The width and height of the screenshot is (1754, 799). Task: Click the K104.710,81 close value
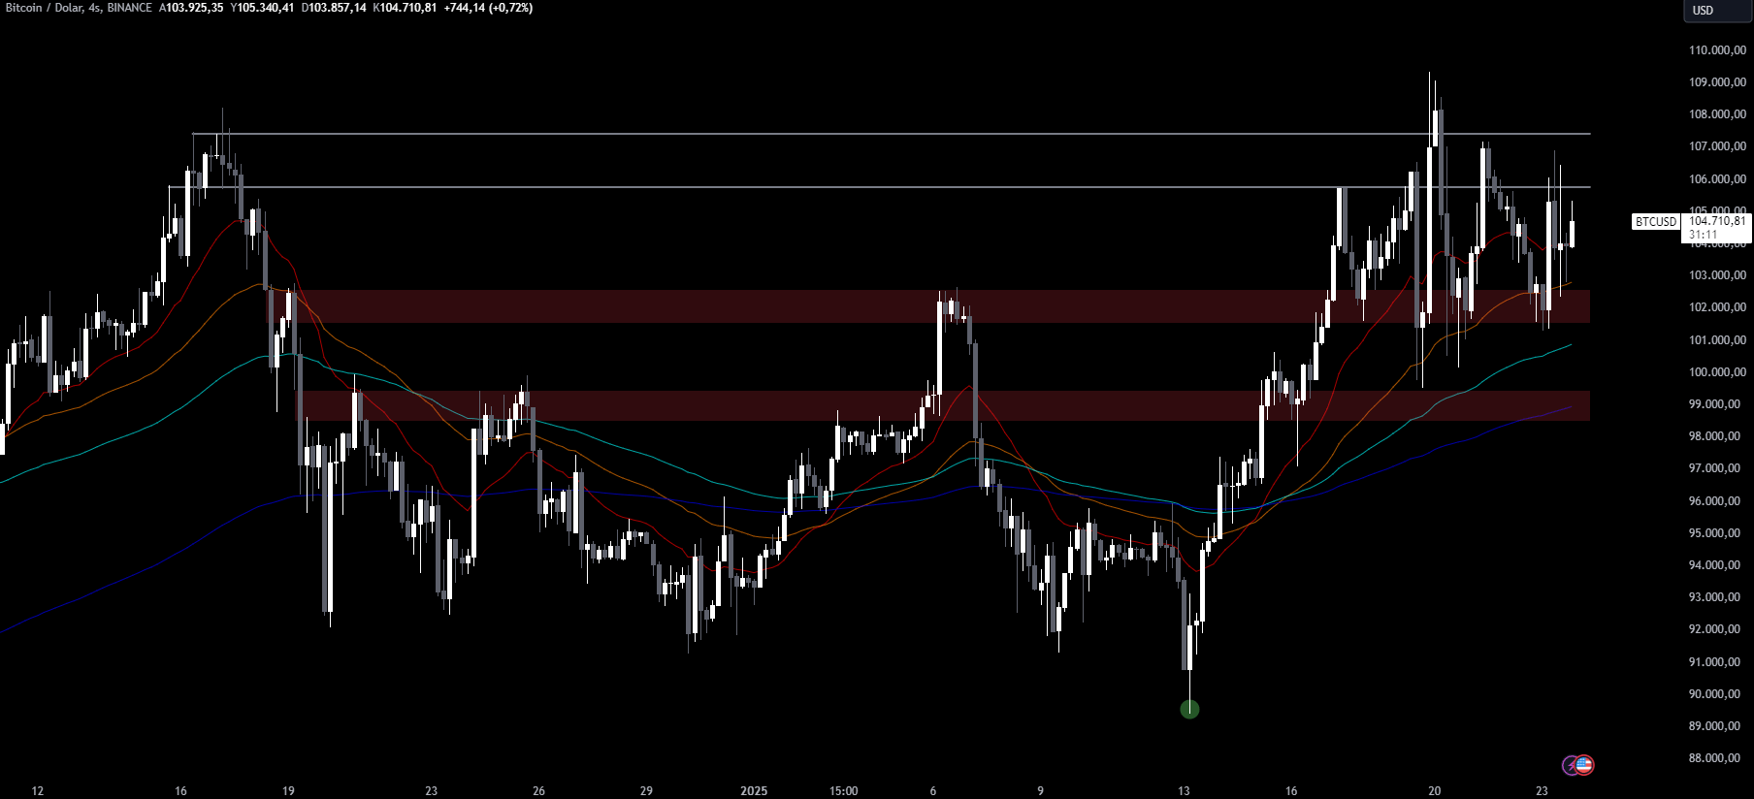405,8
